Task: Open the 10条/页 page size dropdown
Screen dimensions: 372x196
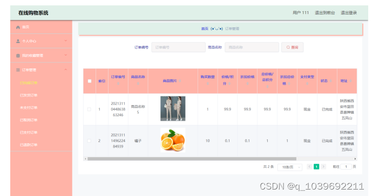Action: click(290, 167)
